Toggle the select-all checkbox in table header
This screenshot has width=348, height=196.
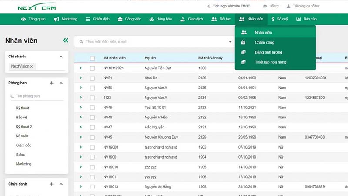pos(92,58)
